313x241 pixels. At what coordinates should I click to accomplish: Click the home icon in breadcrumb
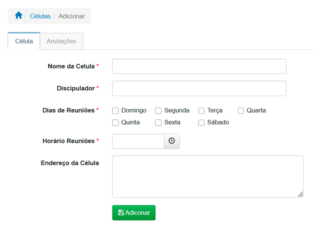[x=18, y=16]
